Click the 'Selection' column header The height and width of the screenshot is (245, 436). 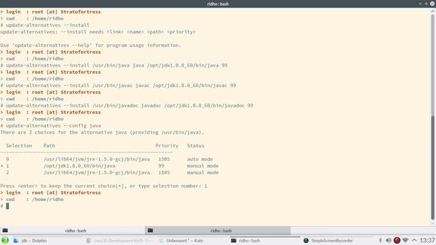[x=19, y=146]
